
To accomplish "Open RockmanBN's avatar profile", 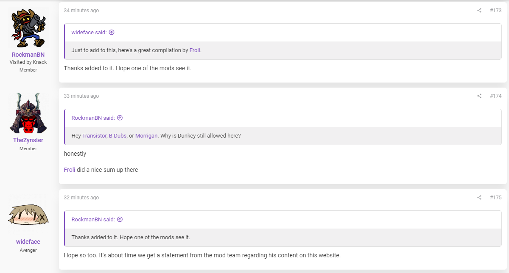I will [x=28, y=28].
